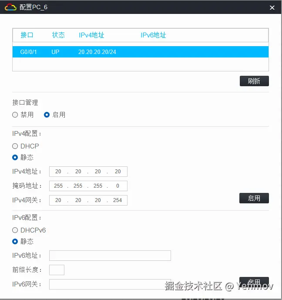Click first octet of IPv4网关 field
The image size is (282, 300).
tap(58, 200)
